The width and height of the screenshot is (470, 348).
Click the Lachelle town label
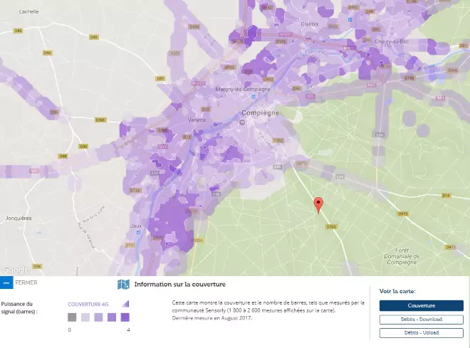coord(28,12)
